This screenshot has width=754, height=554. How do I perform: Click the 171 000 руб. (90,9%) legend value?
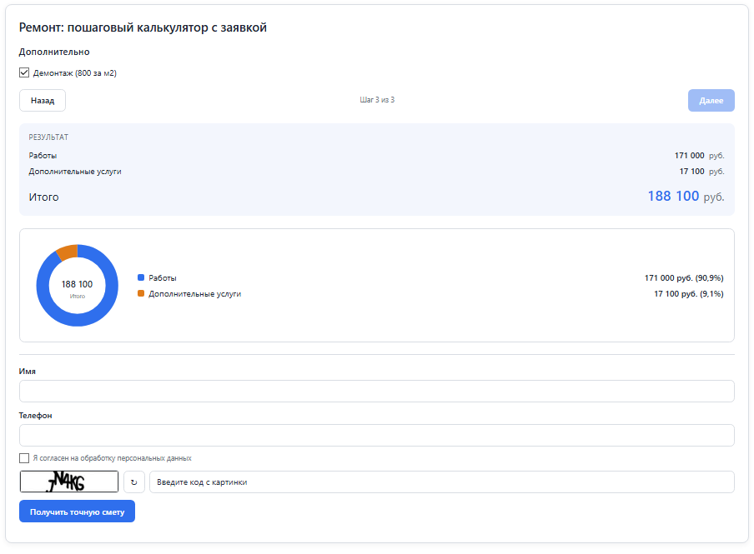point(684,277)
